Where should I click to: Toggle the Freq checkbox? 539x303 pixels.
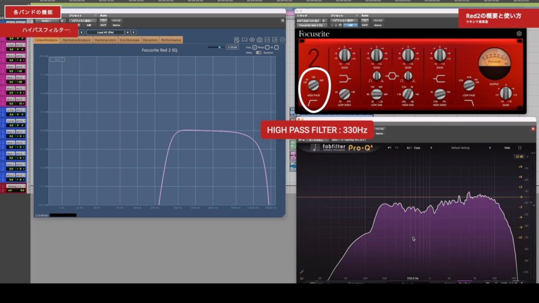pyautogui.click(x=255, y=47)
